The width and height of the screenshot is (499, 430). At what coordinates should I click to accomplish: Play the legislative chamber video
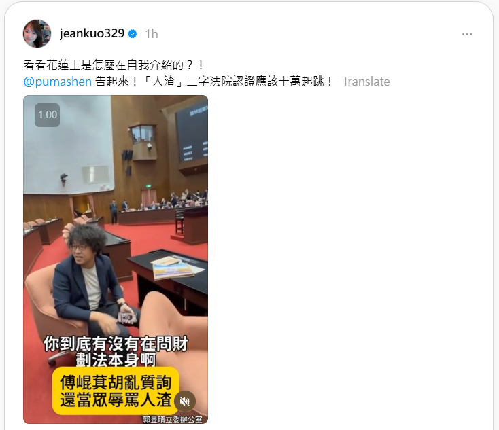pos(116,259)
